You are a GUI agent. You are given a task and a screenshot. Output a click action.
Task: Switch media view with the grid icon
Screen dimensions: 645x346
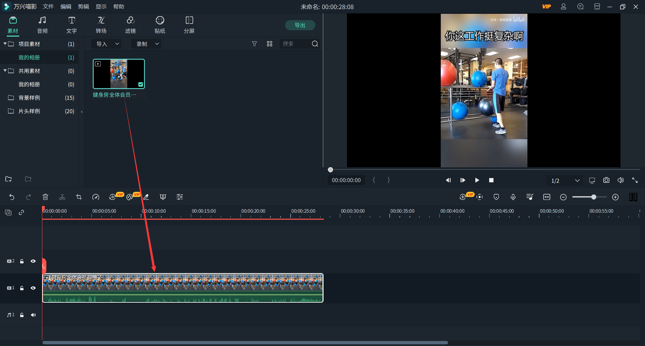269,44
